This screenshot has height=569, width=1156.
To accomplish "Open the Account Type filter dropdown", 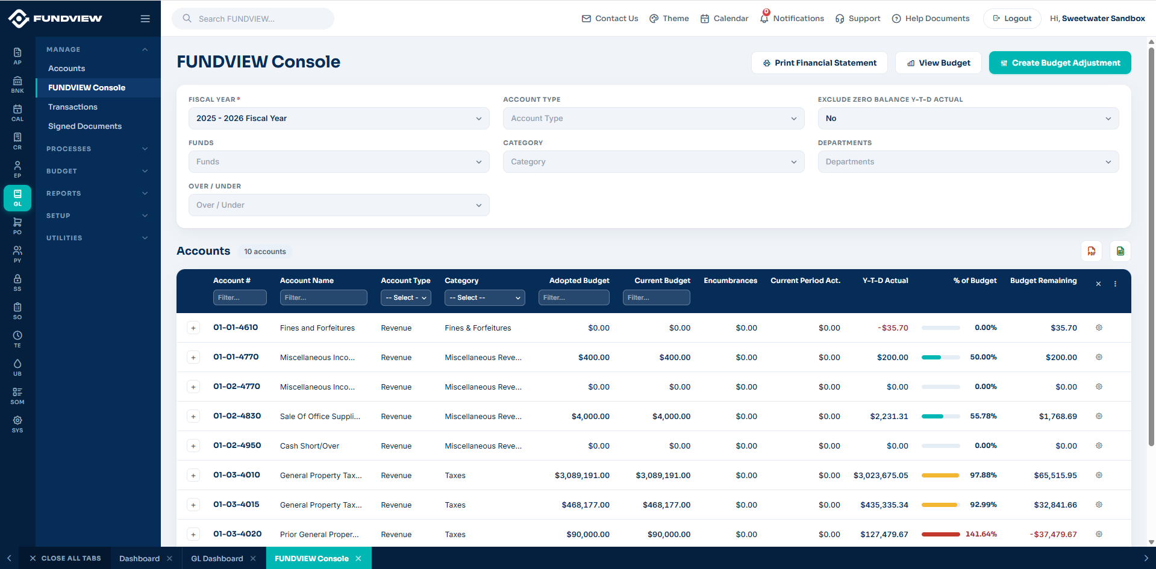I will tap(654, 118).
